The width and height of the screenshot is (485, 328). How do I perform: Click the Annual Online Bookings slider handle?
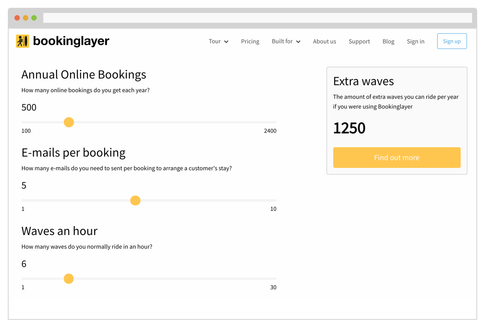point(69,122)
